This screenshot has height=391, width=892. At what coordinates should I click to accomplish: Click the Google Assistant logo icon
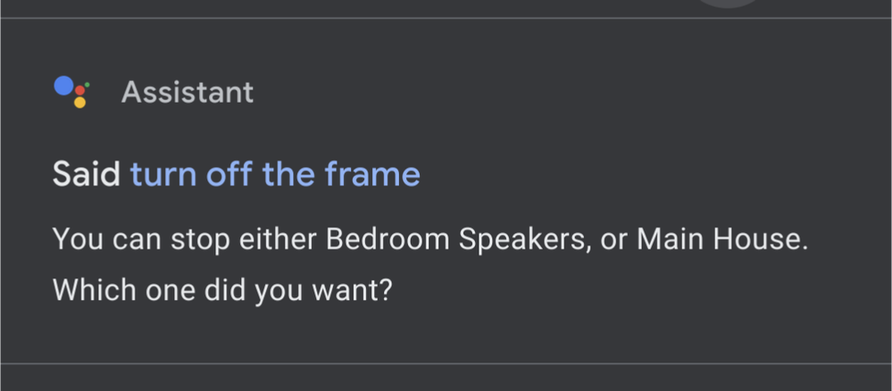tap(71, 92)
